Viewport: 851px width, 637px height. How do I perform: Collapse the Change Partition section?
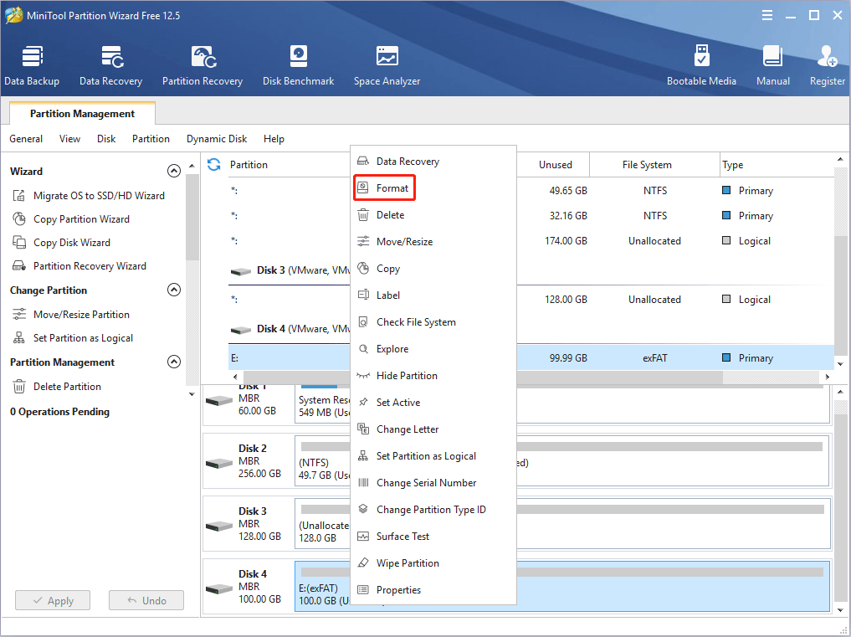coord(174,290)
